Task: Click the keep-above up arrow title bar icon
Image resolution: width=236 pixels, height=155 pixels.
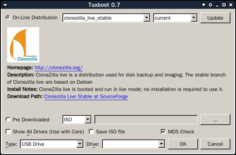Action: [x=204, y=5]
